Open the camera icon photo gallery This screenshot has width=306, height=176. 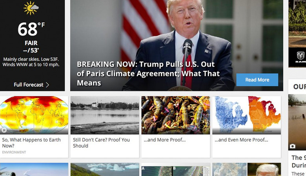point(292,146)
